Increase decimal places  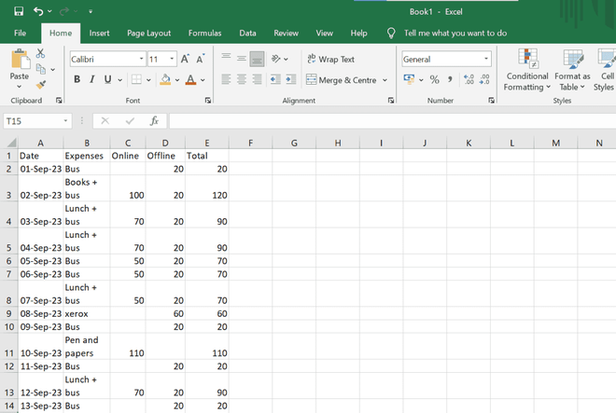469,79
